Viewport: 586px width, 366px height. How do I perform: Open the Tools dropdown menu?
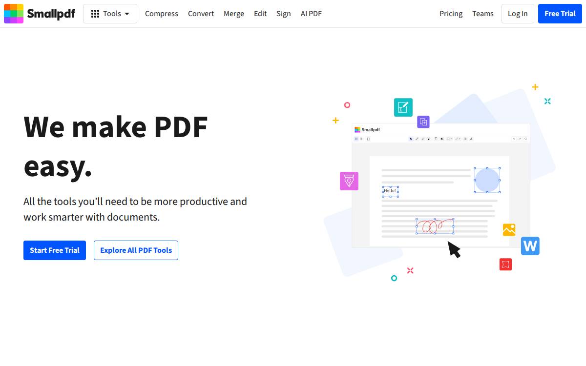pos(110,14)
